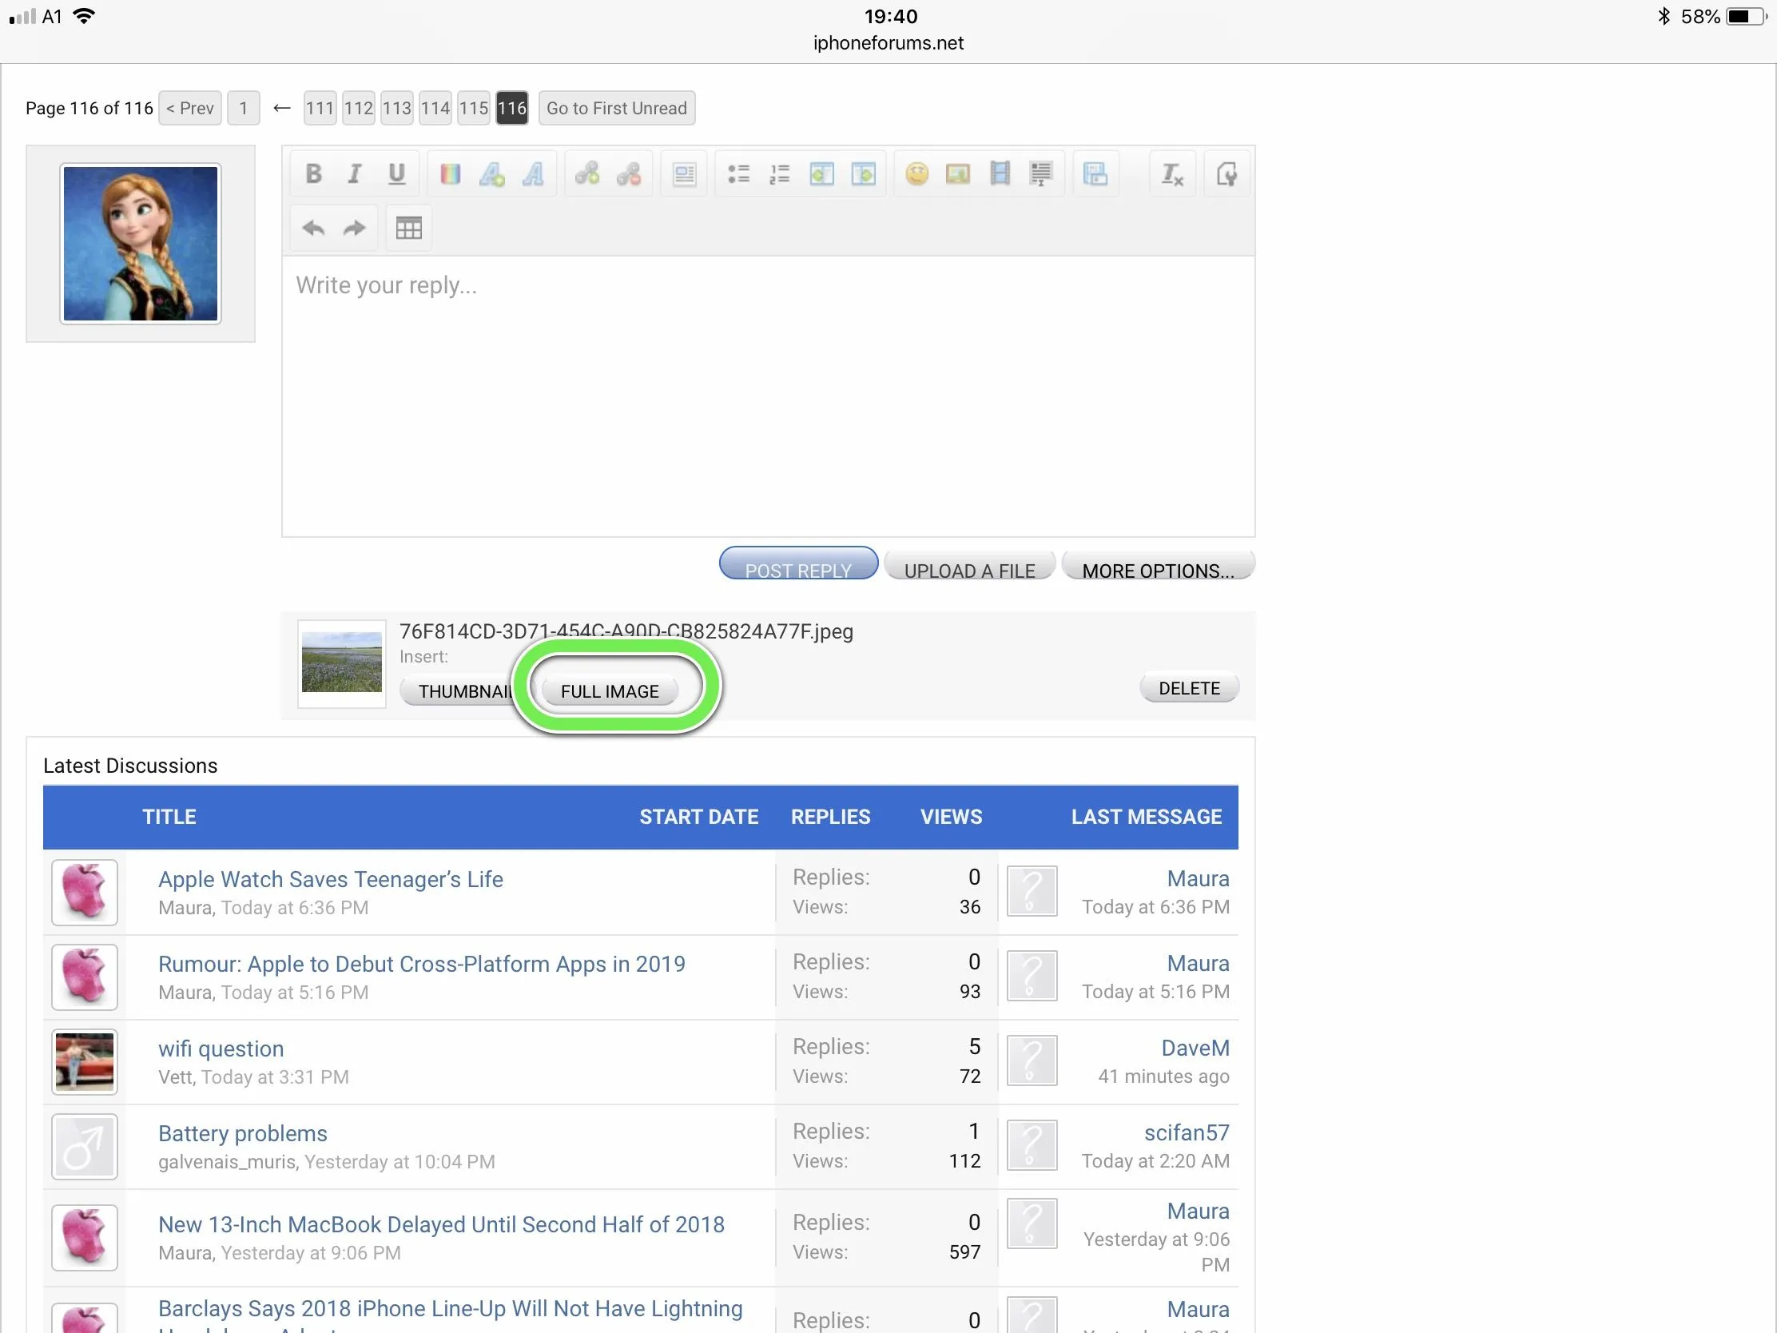Click the insert table icon
Screen dimensions: 1777x1333
[408, 229]
